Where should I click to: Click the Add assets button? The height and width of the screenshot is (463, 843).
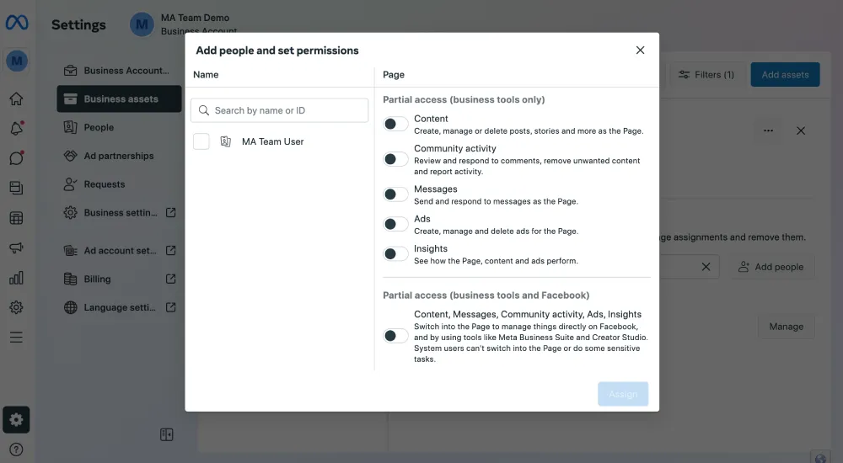[785, 75]
